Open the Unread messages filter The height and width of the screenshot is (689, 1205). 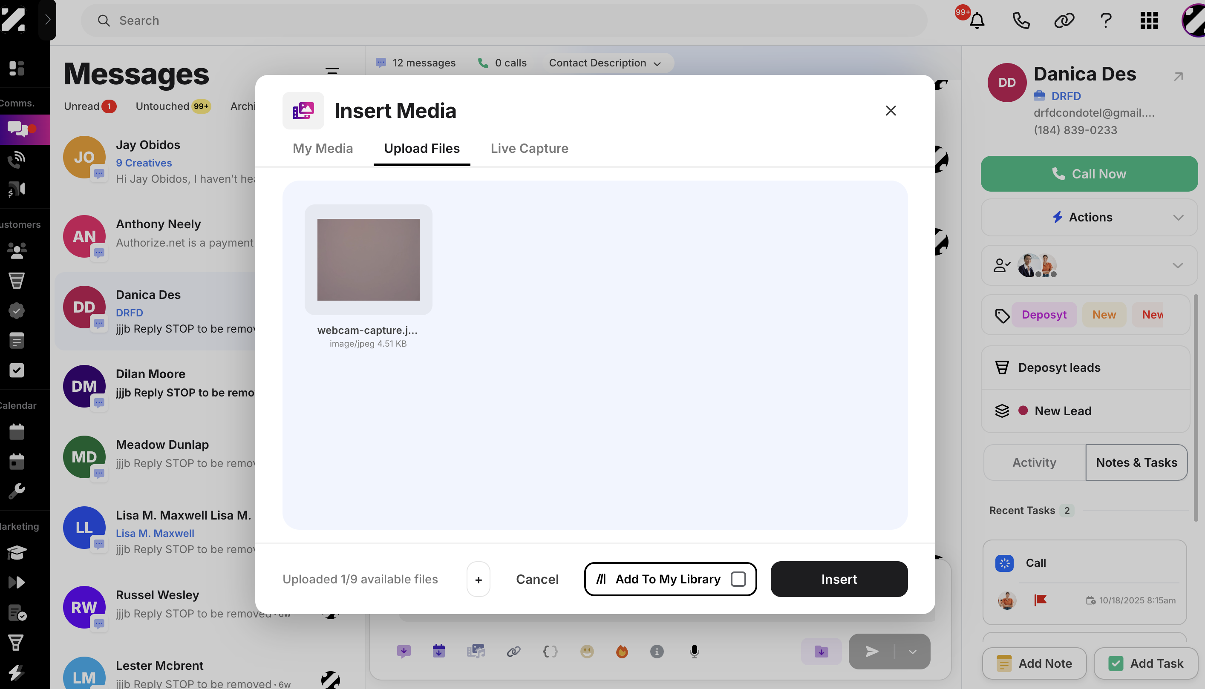click(x=89, y=106)
